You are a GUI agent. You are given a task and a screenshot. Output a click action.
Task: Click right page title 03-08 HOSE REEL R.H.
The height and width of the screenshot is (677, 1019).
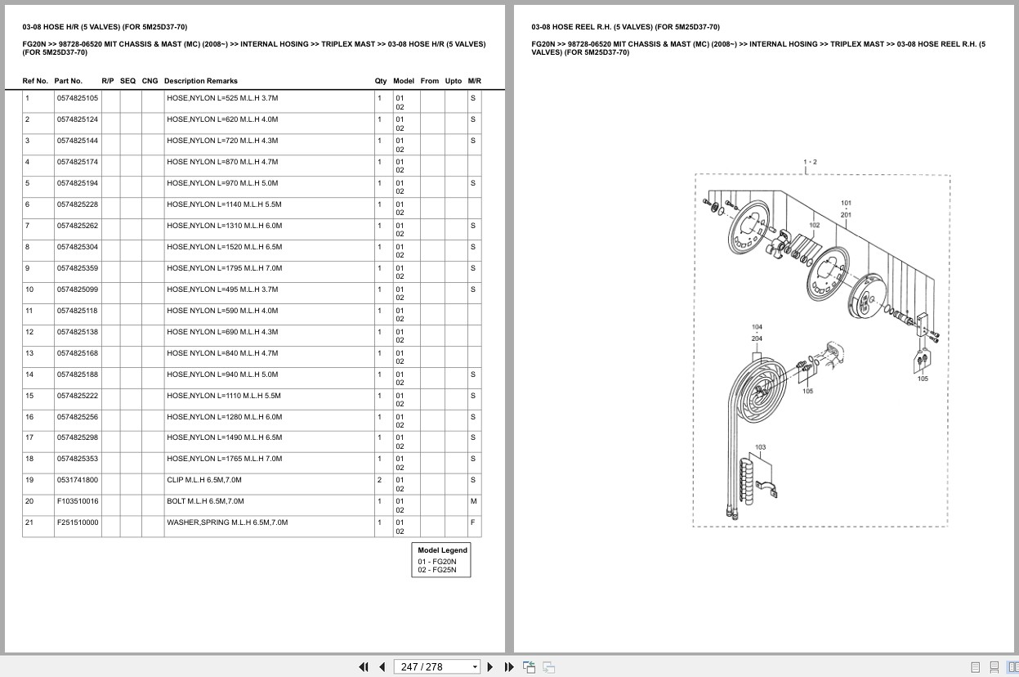[625, 27]
